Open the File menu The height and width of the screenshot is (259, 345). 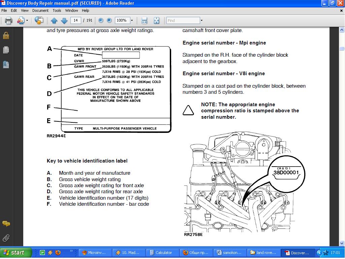point(4,10)
